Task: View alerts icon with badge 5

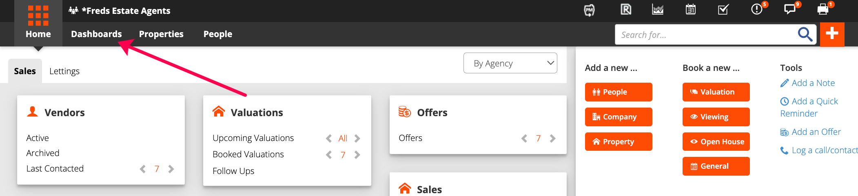Action: pyautogui.click(x=757, y=9)
